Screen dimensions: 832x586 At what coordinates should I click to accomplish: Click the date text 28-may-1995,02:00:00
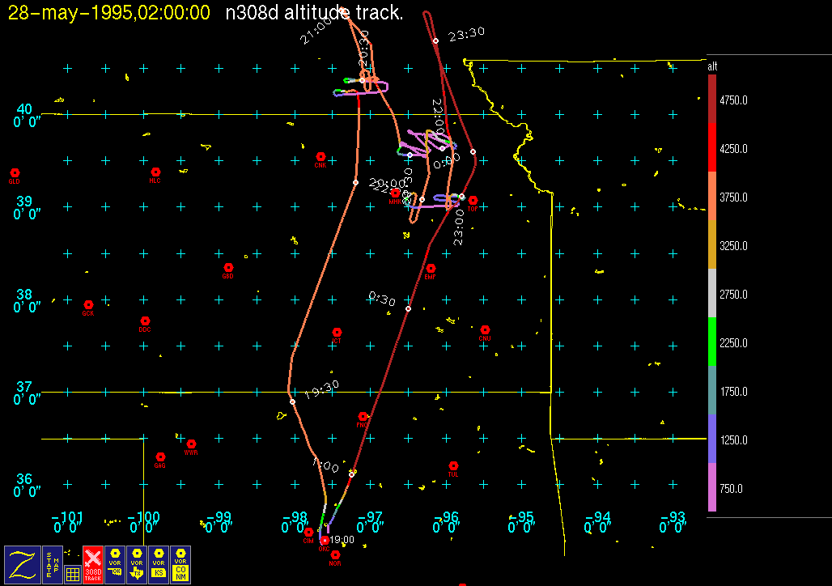(x=108, y=12)
